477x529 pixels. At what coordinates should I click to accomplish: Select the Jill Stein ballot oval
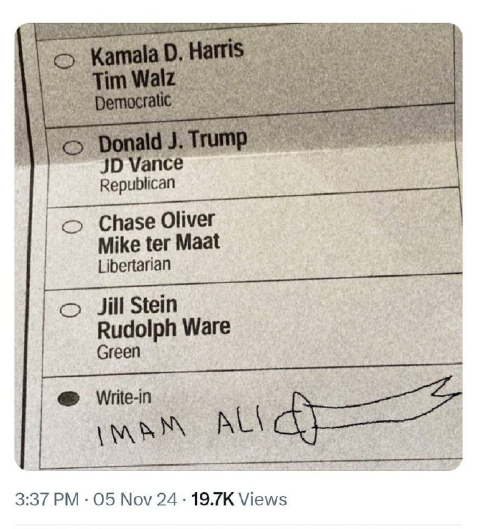pos(70,309)
